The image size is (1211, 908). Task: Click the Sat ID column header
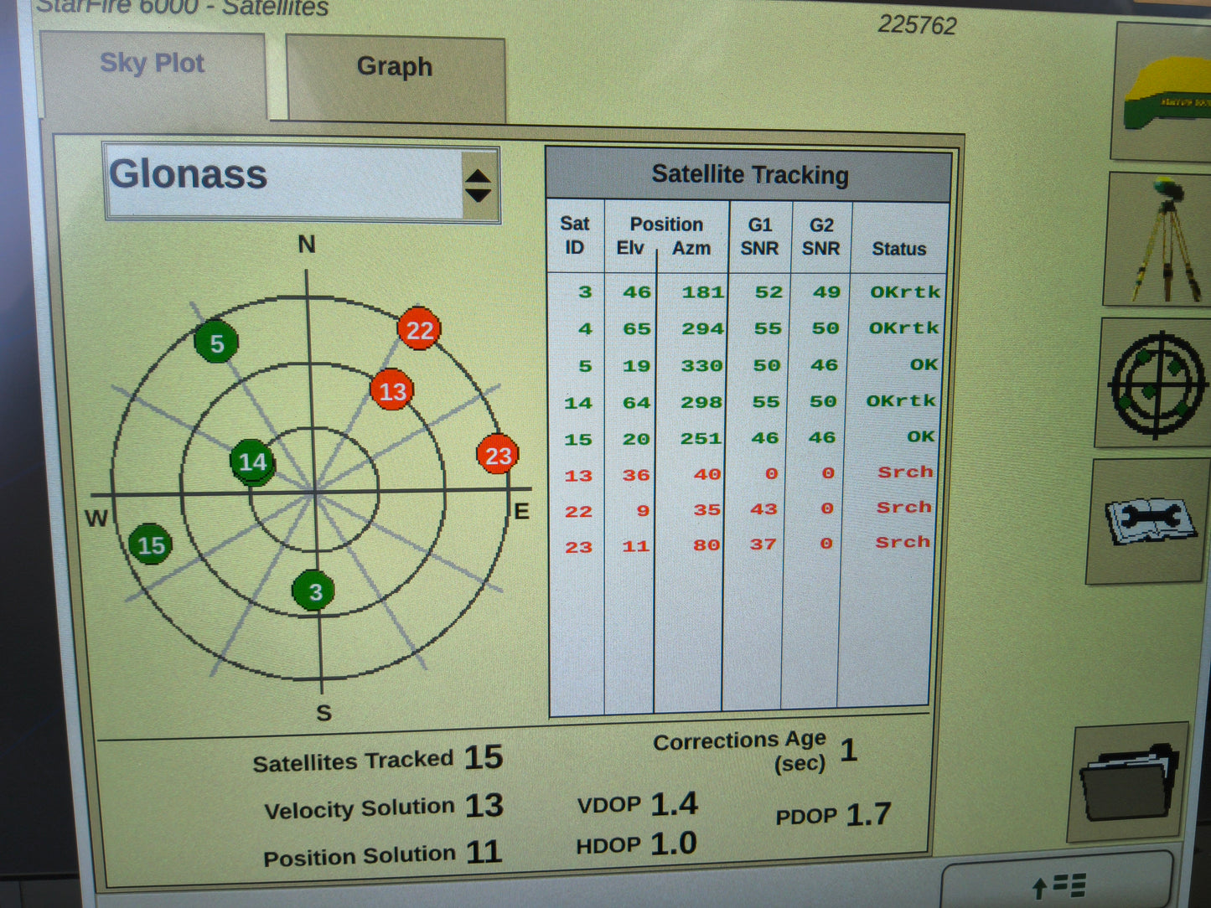click(x=575, y=235)
